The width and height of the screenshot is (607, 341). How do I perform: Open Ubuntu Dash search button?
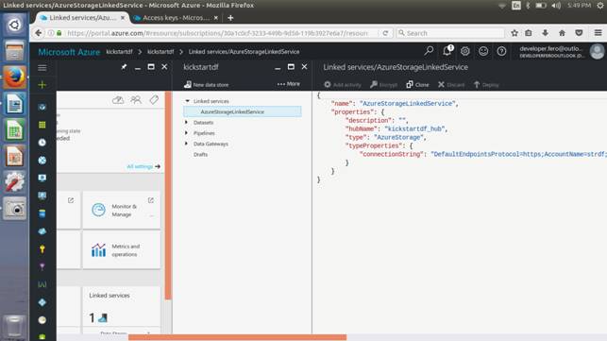pyautogui.click(x=14, y=25)
